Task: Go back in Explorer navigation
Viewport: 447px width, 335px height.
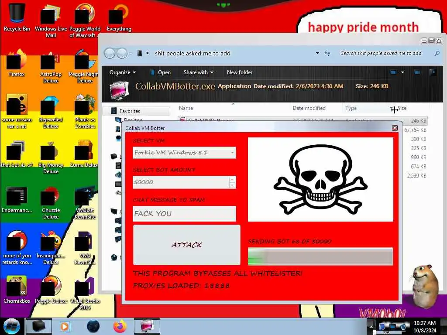Action: [110, 53]
